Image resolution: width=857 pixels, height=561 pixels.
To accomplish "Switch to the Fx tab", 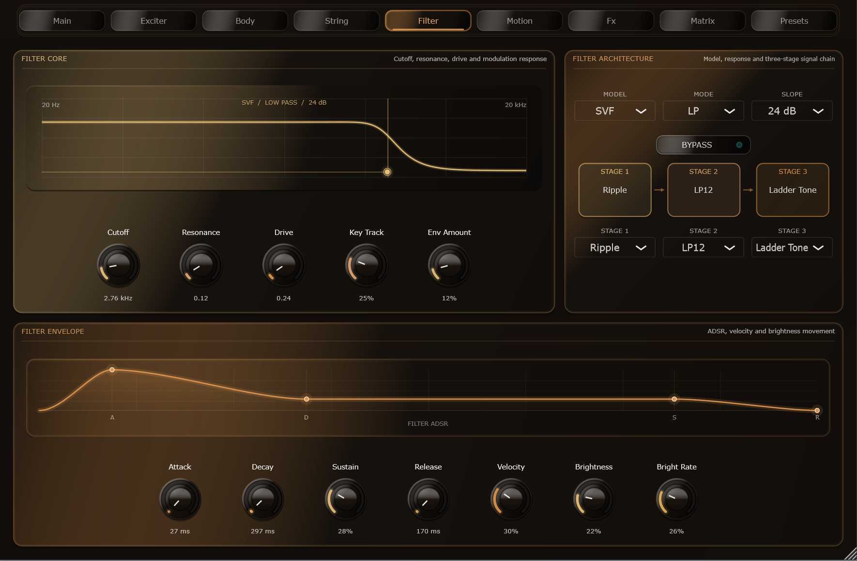I will click(x=611, y=21).
